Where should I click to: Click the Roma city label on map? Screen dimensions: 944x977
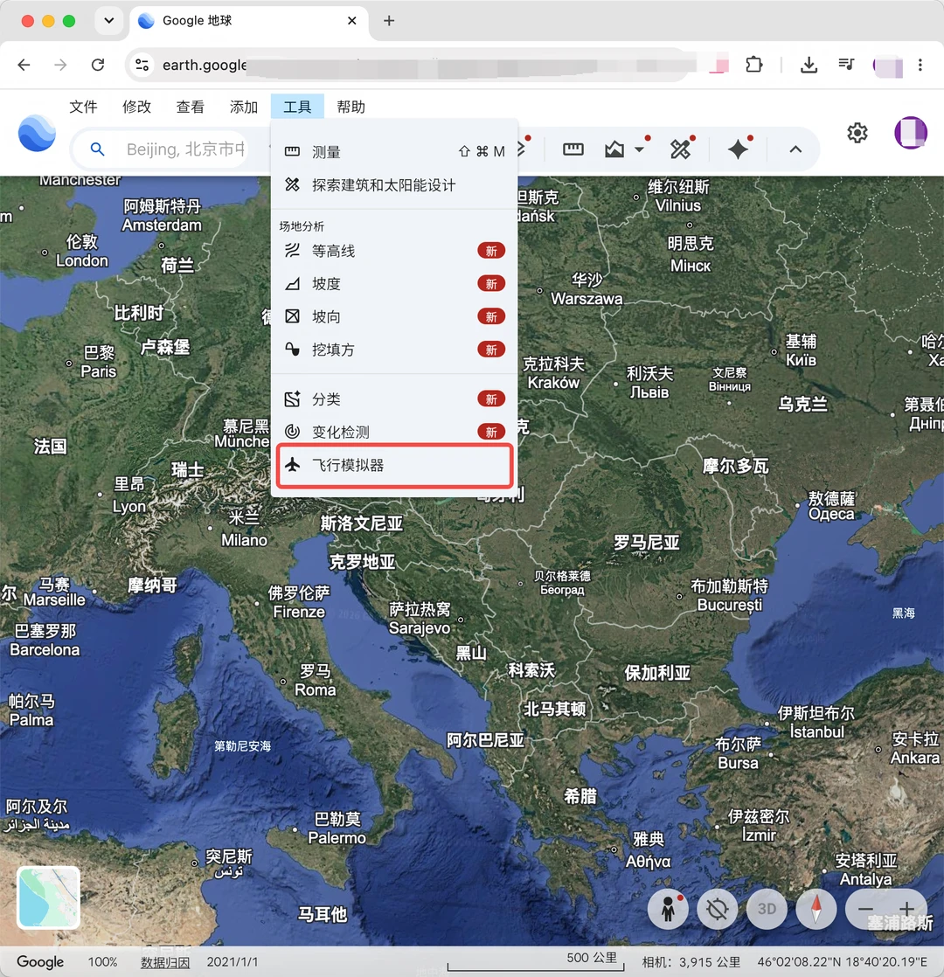coord(315,689)
